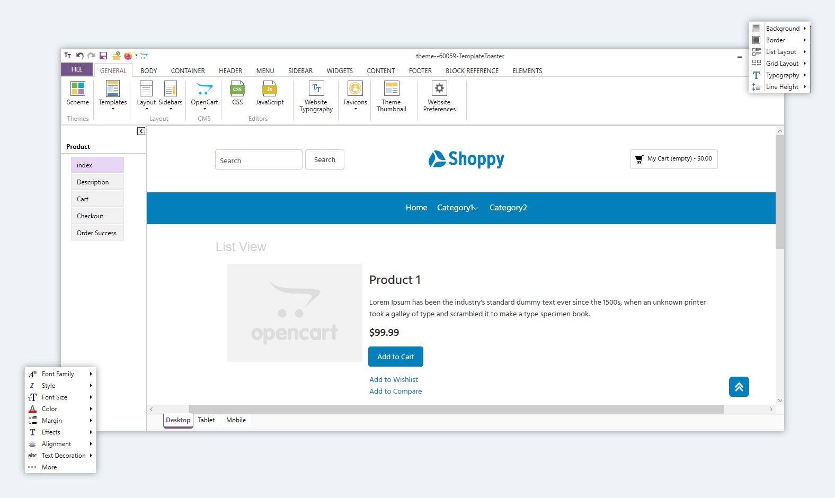
Task: Click the My Cart (empty) button
Action: (x=674, y=159)
